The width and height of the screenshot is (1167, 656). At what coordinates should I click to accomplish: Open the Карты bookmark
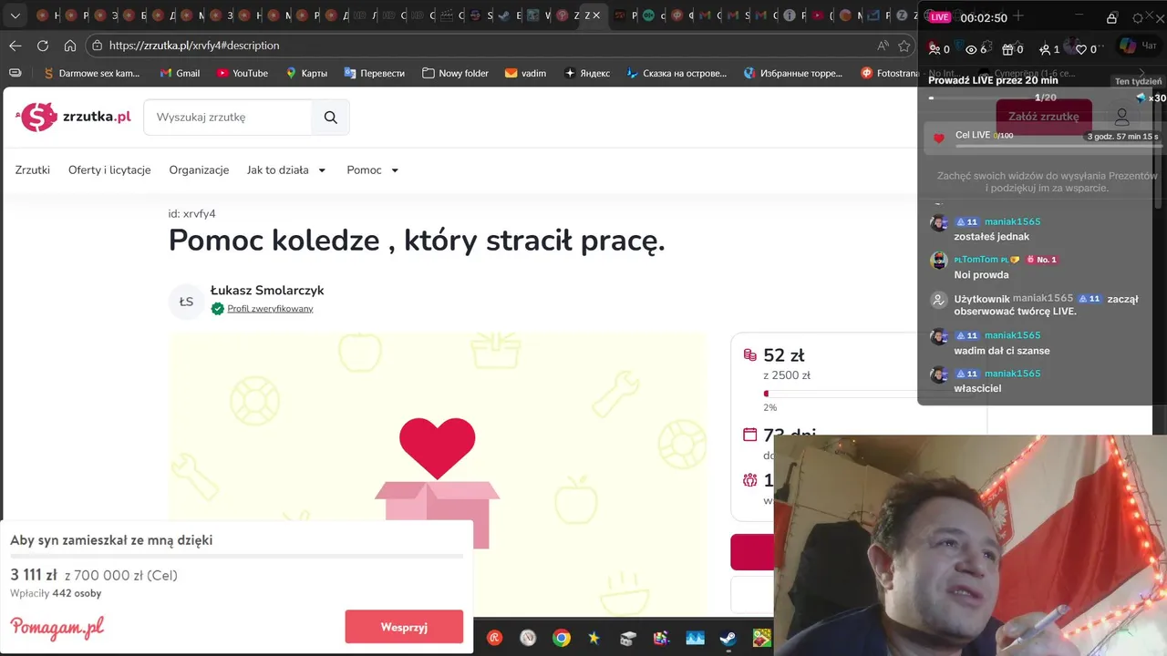(306, 73)
